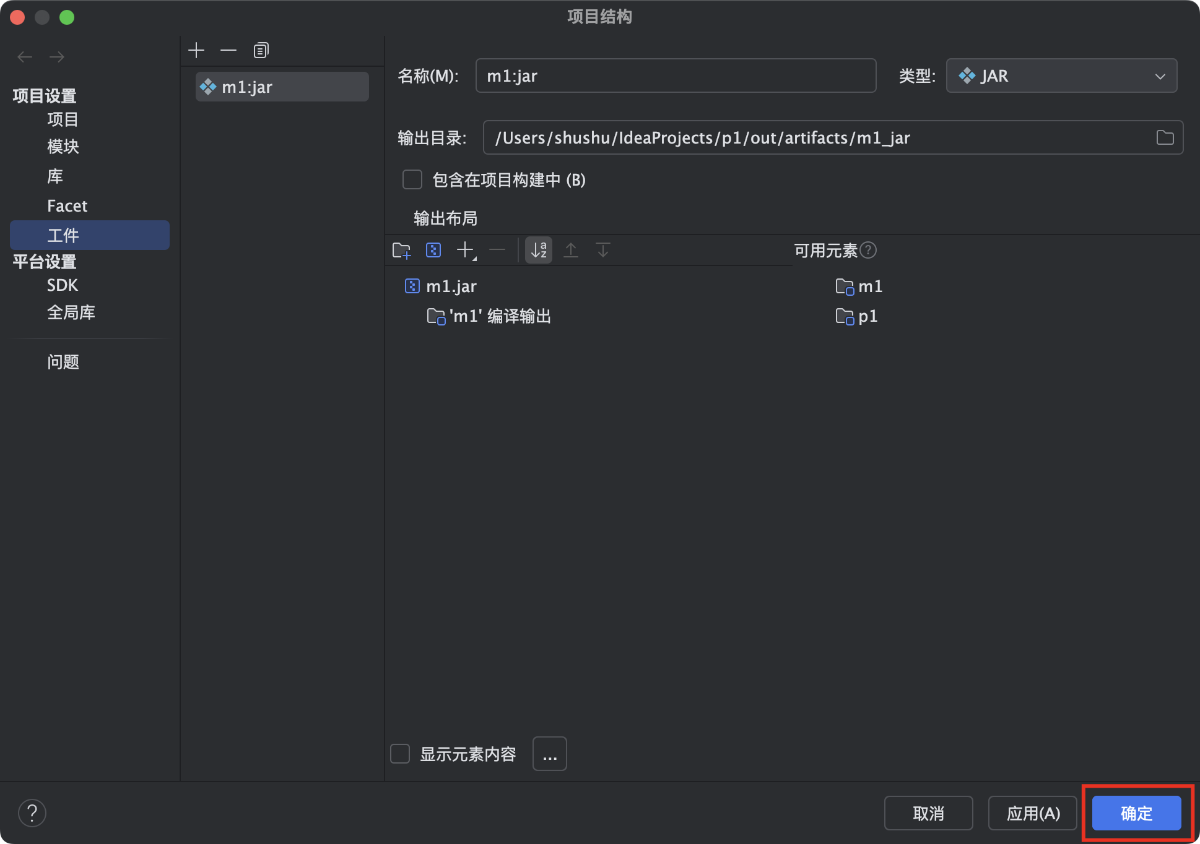Open add copy of dropdown plus icon
The height and width of the screenshot is (844, 1200).
click(466, 250)
